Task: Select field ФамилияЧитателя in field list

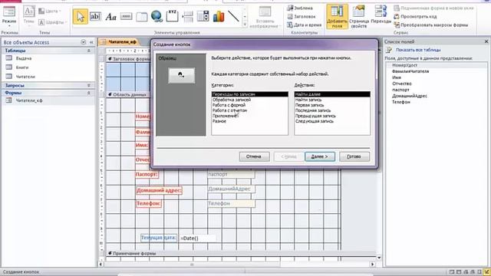Action: (x=410, y=71)
